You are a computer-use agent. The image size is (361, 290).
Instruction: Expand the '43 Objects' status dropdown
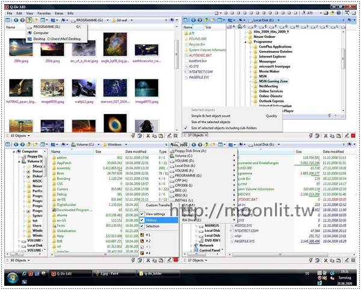click(19, 136)
